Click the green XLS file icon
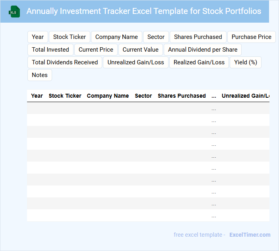The height and width of the screenshot is (251, 279). click(x=14, y=12)
